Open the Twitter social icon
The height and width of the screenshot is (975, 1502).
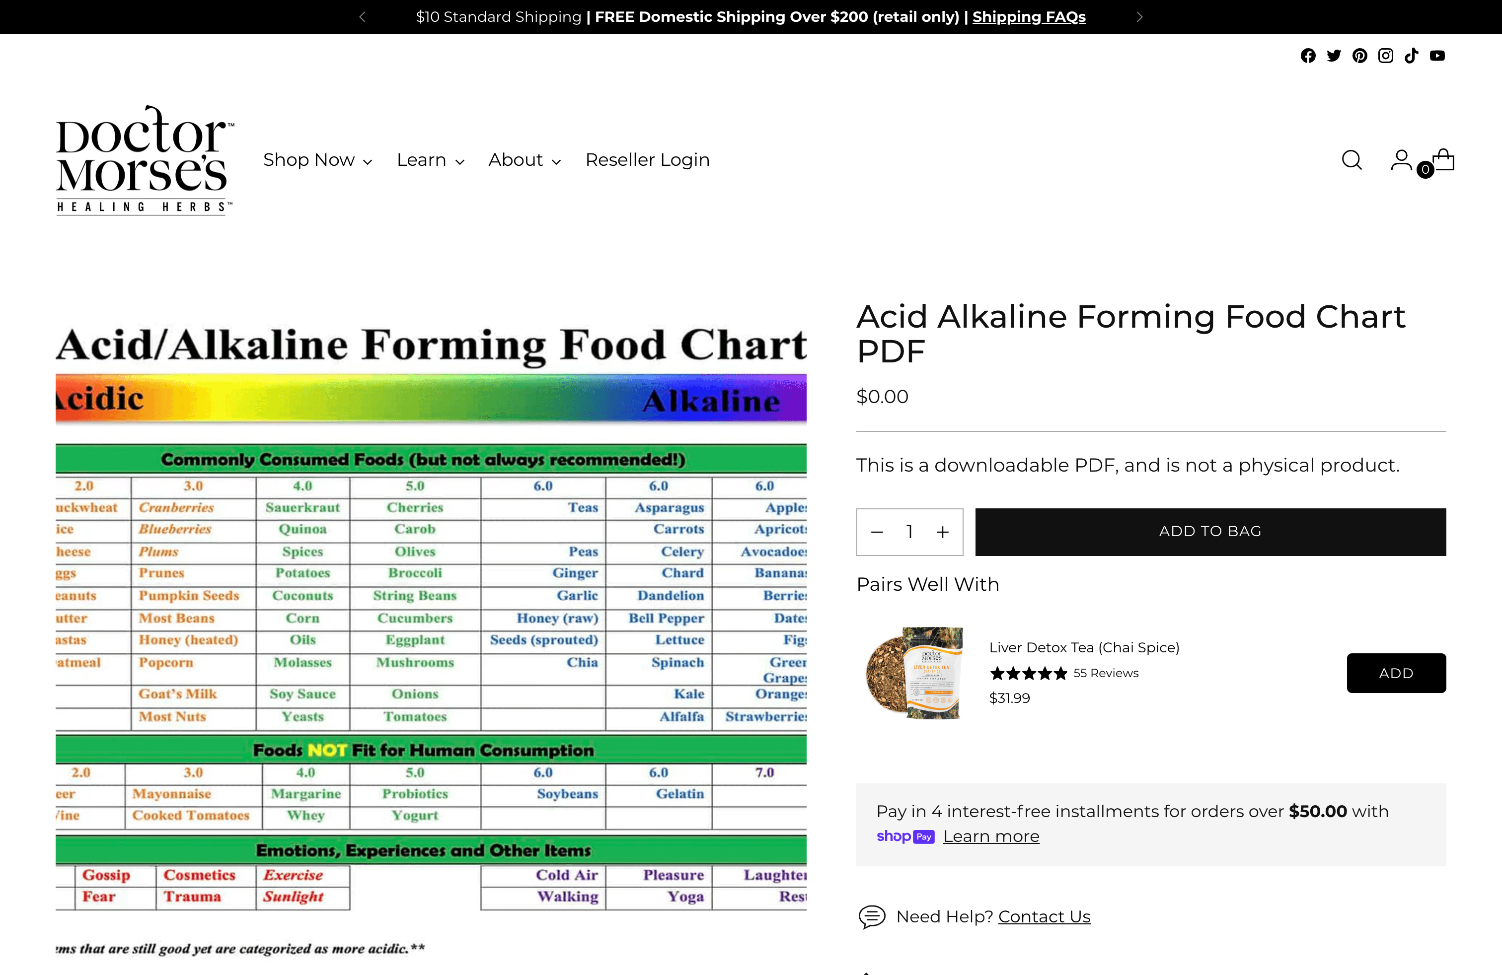[1334, 56]
